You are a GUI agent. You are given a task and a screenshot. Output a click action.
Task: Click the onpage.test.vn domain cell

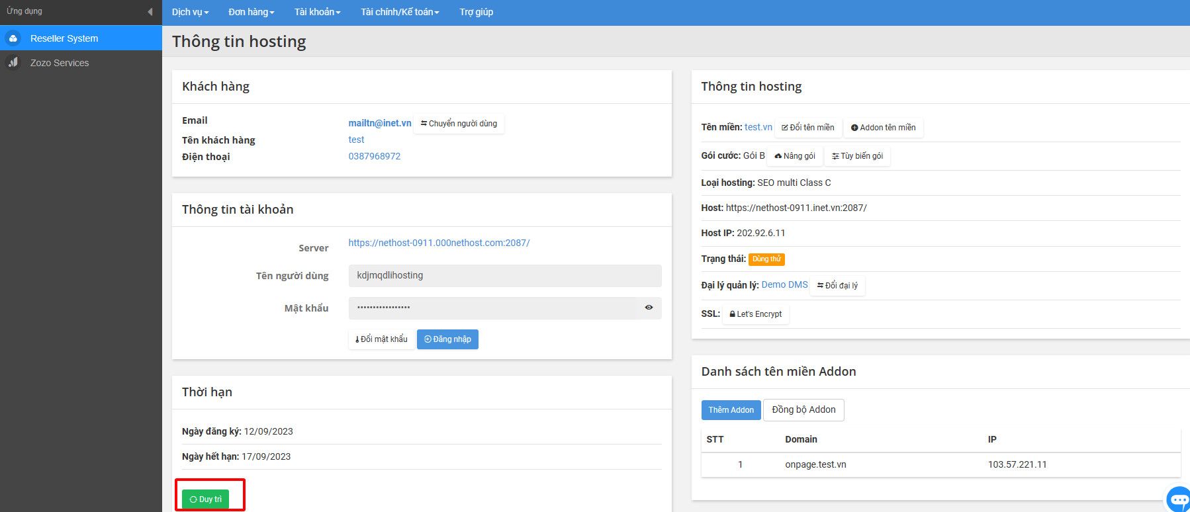coord(816,464)
